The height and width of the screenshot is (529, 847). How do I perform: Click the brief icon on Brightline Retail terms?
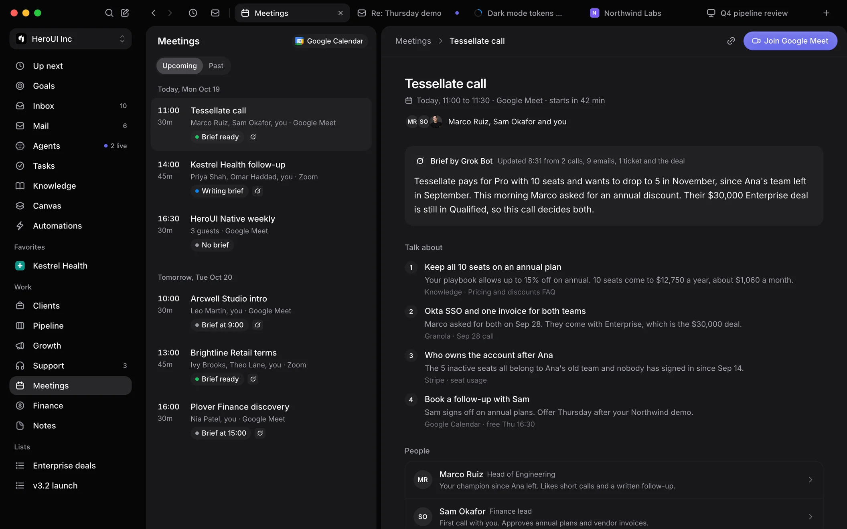253,379
